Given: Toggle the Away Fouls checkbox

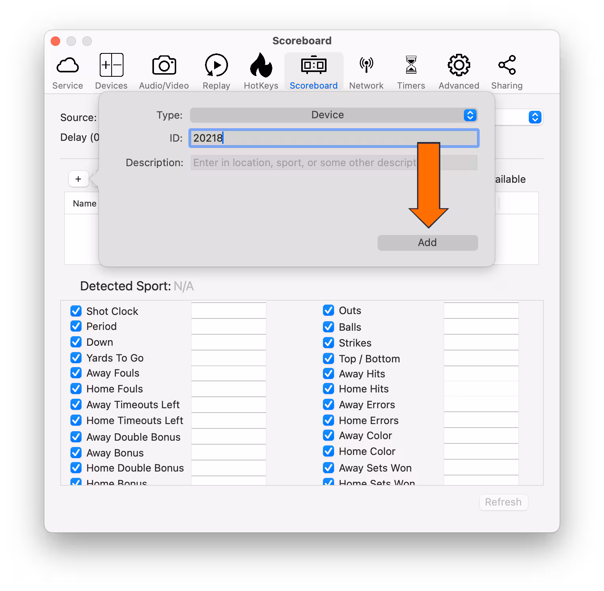Looking at the screenshot, I should point(76,373).
